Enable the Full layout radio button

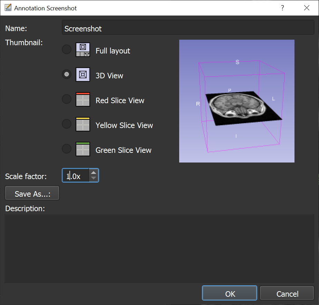click(66, 49)
